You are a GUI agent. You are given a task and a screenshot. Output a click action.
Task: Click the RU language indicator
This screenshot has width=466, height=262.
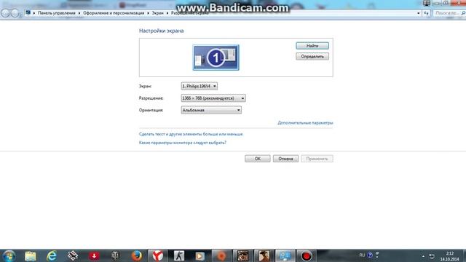362,255
